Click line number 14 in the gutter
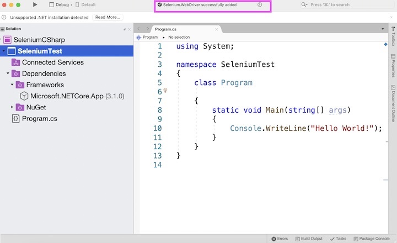 [157, 165]
